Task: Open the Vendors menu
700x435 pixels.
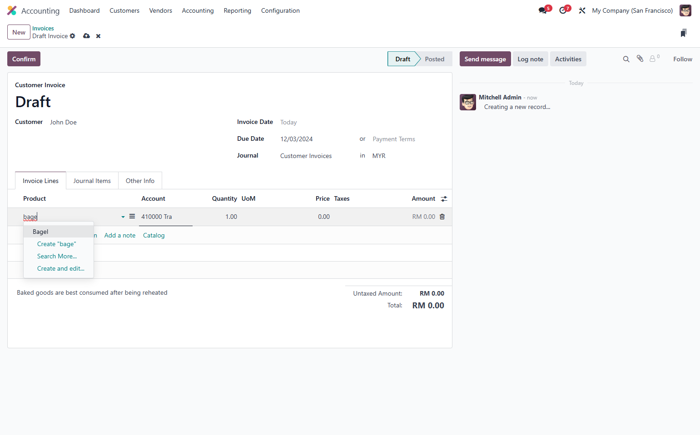Action: (x=161, y=10)
